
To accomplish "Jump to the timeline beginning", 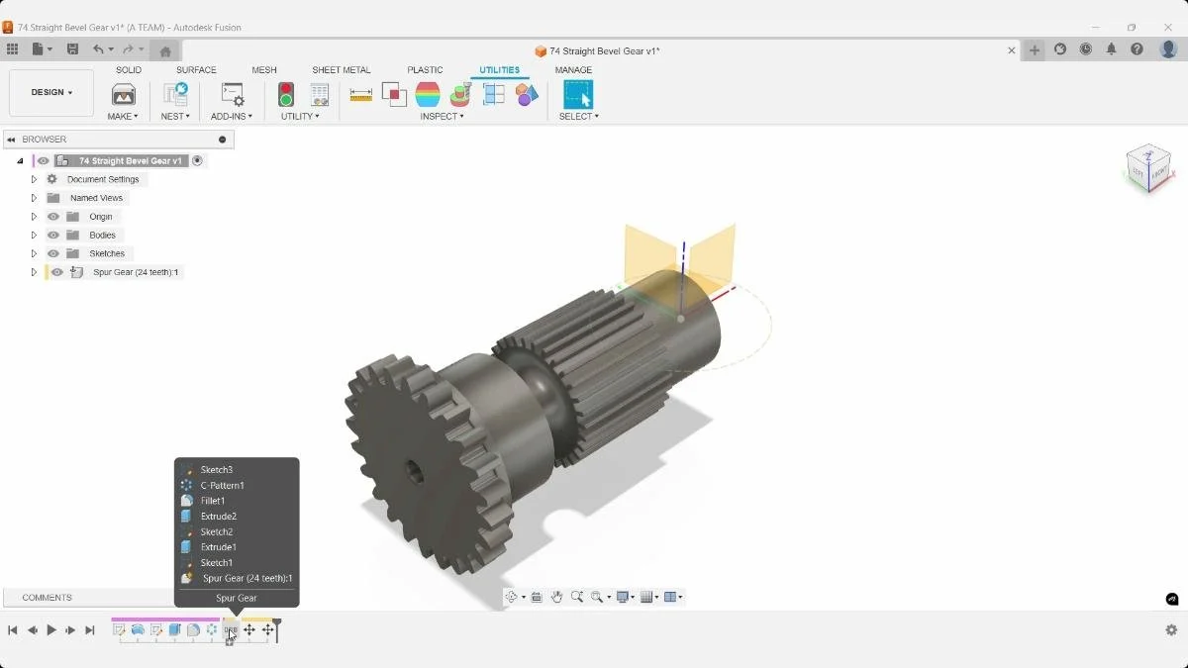I will [x=13, y=630].
